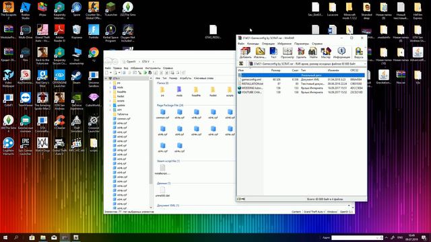Viewport: 431px width, 242px height.
Task: Open the Kerbal Space Program desktop icon
Action: point(110,33)
